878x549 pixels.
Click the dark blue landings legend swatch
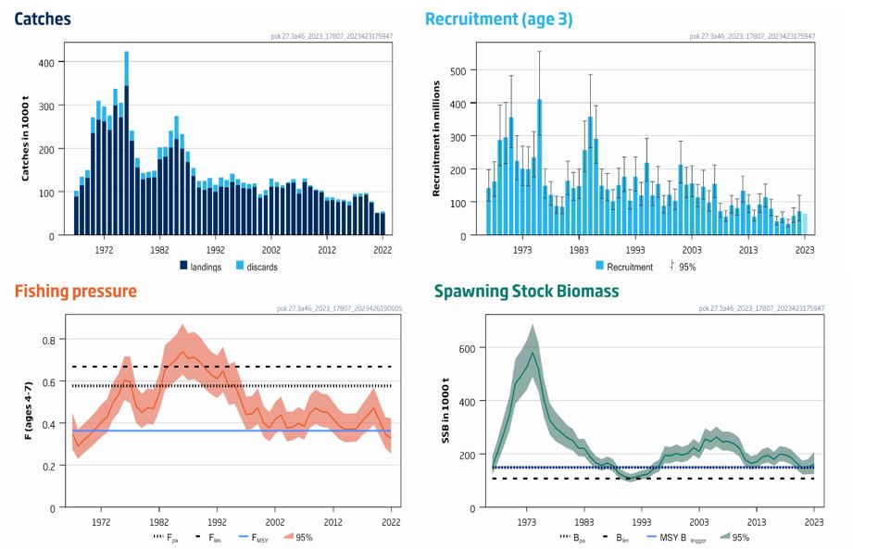tap(183, 266)
